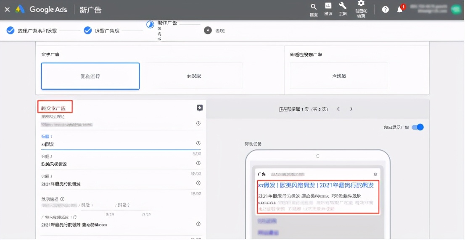Click the info icon inside the preview ad
The image size is (465, 240).
point(375,174)
